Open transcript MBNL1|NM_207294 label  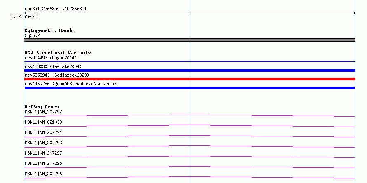[x=43, y=132]
